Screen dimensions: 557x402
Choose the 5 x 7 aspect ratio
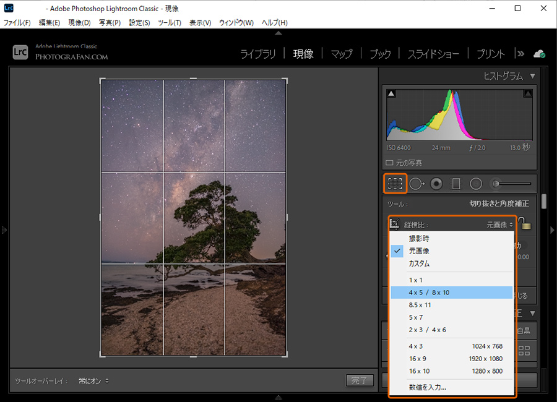coord(452,317)
